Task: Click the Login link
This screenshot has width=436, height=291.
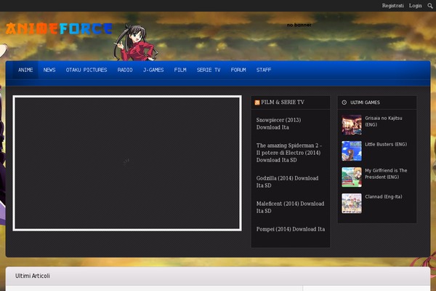Action: [x=415, y=6]
